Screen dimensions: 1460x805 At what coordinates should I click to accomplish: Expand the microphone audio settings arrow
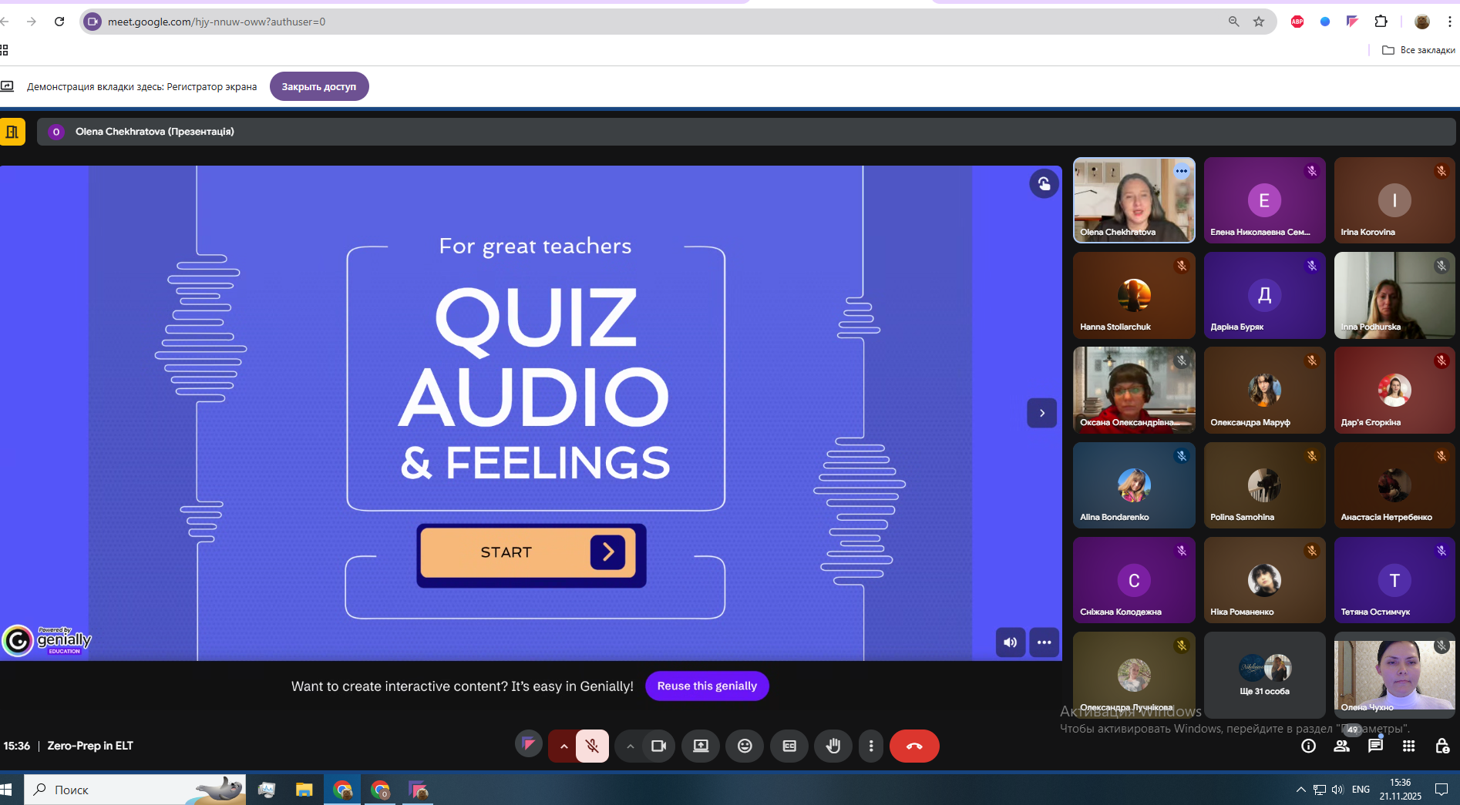click(563, 746)
